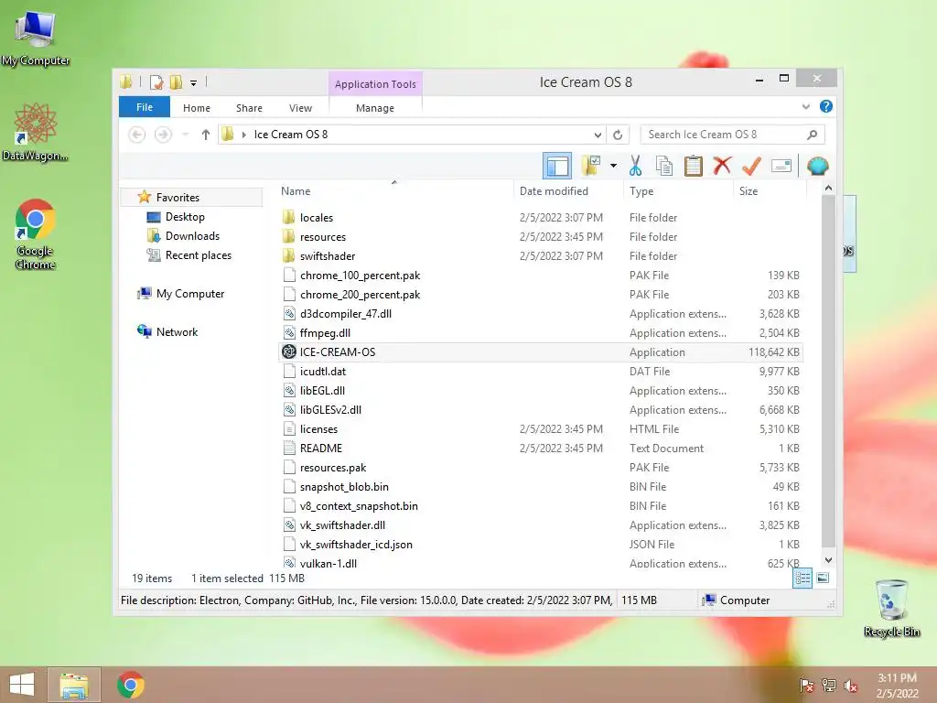This screenshot has width=937, height=703.
Task: Switch to the Home ribbon tab
Action: pos(197,108)
